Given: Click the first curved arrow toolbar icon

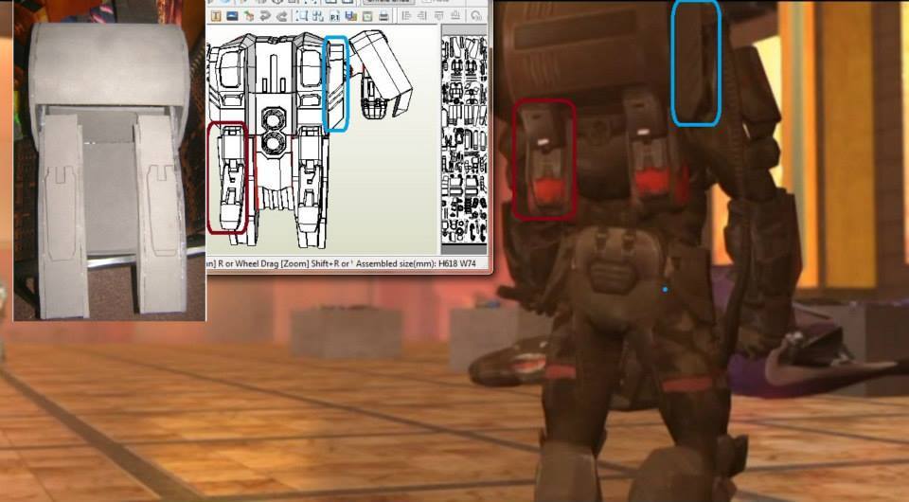Looking at the screenshot, I should point(265,16).
